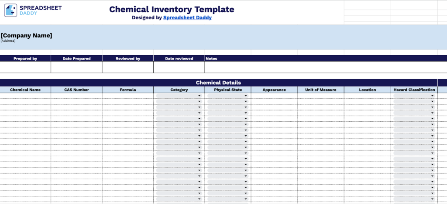Click empty cell under Date reviewed

click(x=179, y=67)
